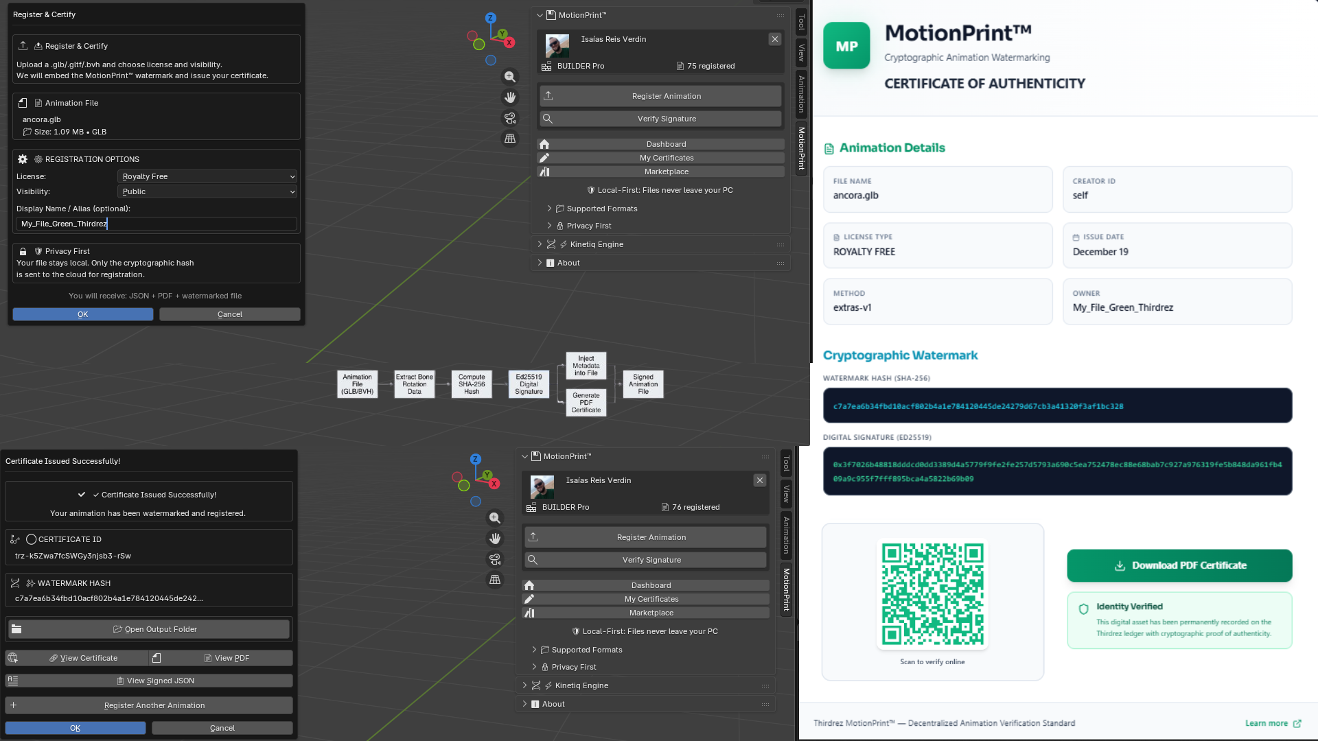Screen dimensions: 1318x741
Task: Open the License dropdown showing Royalty Free
Action: coord(207,176)
